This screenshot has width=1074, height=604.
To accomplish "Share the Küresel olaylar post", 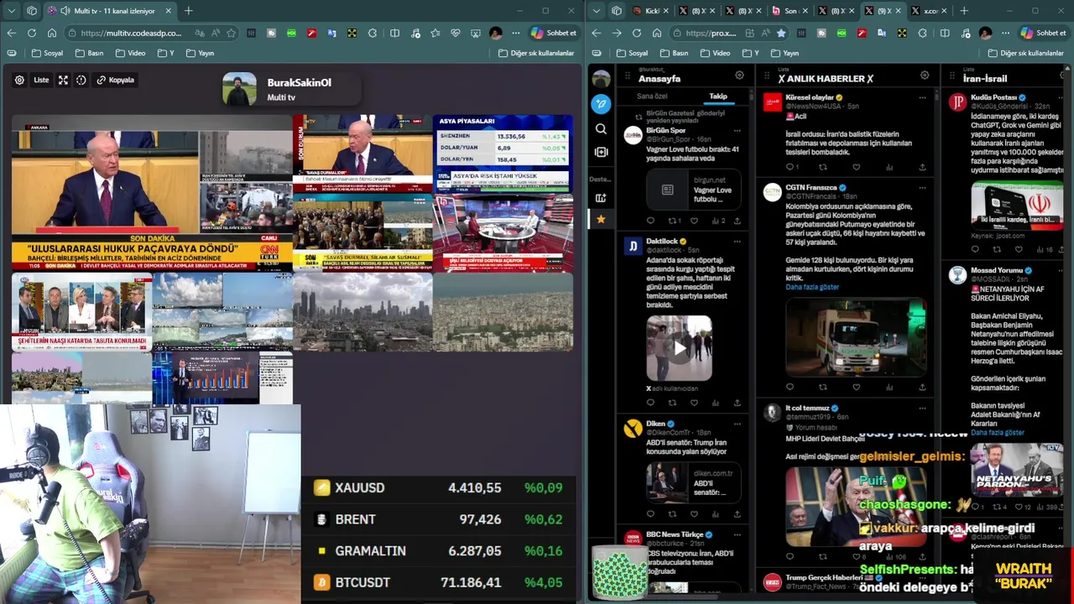I will point(922,167).
